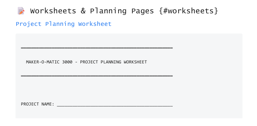Click empty gray area right of worksheet title
Viewport: 257px width, 126px height.
(x=198, y=62)
